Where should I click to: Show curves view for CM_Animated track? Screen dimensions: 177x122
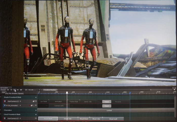coord(34,105)
